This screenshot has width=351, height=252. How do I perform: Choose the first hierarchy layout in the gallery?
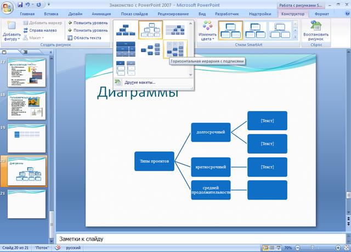coord(126,30)
